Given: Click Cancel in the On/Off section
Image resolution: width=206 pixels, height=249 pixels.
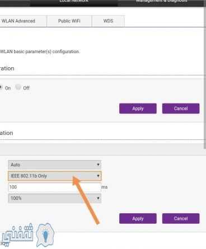Looking at the screenshot, I should (x=181, y=109).
